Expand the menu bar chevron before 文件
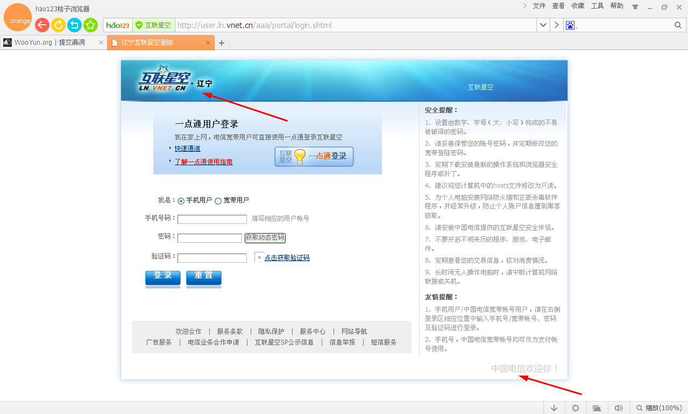 coord(525,6)
